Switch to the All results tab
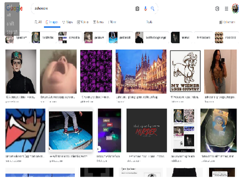The height and width of the screenshot is (180, 239). click(x=38, y=22)
